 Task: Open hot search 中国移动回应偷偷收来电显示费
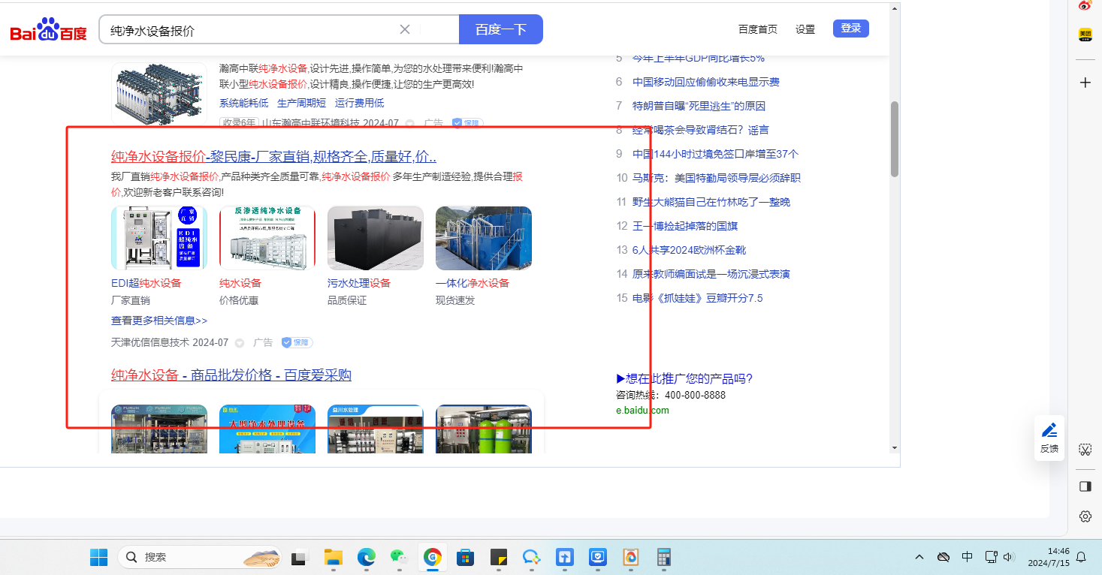(x=706, y=82)
